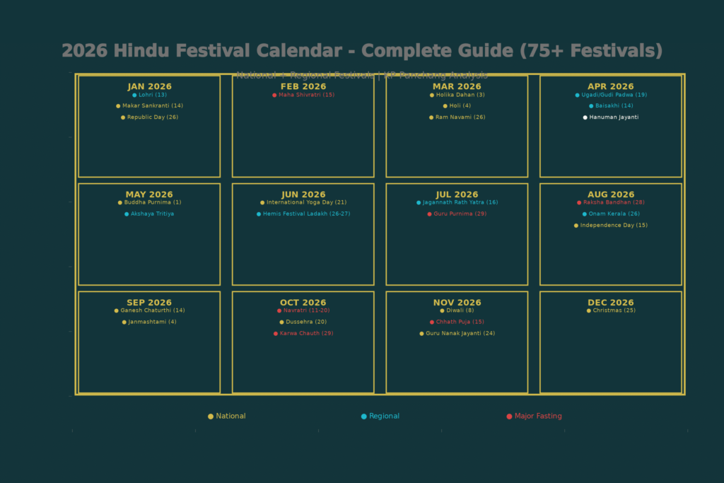
Task: Click the 2026 Hindu Festival Calendar title
Action: pos(362,51)
